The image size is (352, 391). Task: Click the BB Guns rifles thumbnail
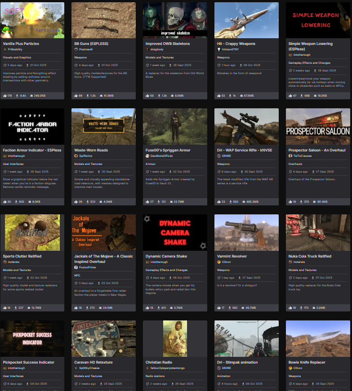(x=103, y=20)
